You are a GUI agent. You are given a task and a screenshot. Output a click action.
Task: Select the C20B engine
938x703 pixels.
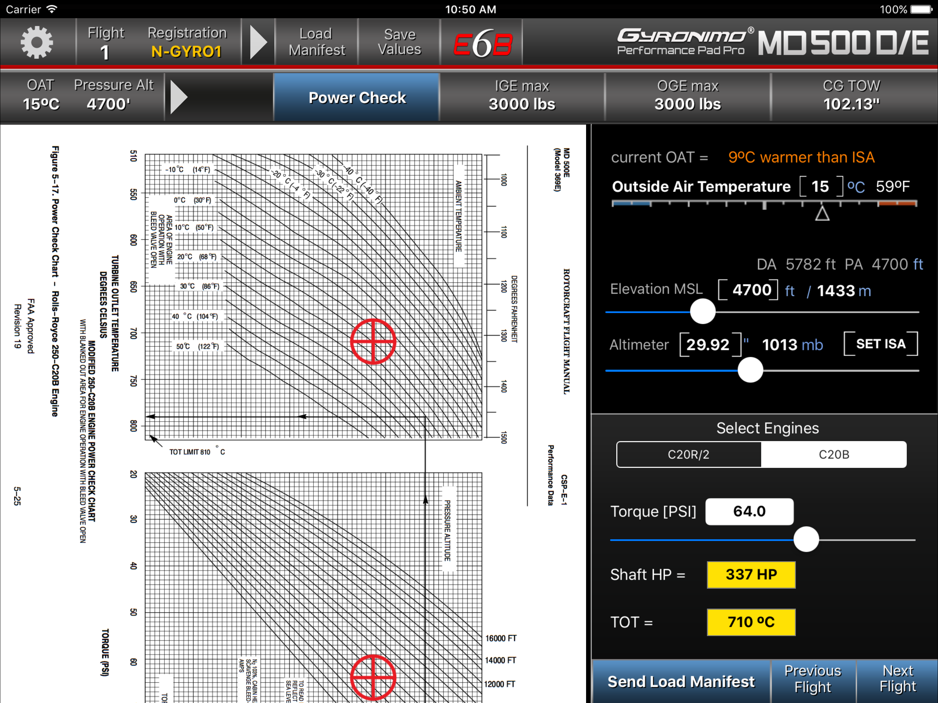point(834,454)
